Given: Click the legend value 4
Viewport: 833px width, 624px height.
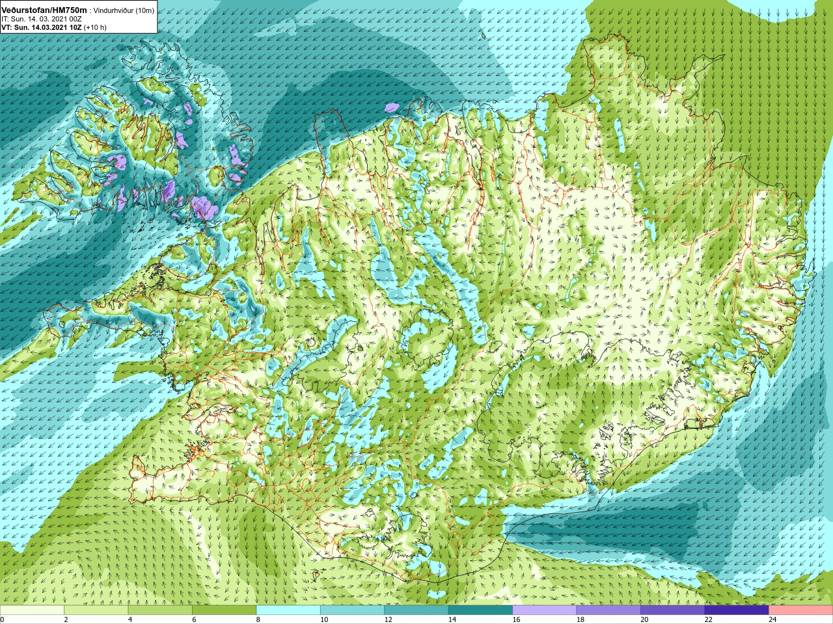Looking at the screenshot, I should coord(130,619).
